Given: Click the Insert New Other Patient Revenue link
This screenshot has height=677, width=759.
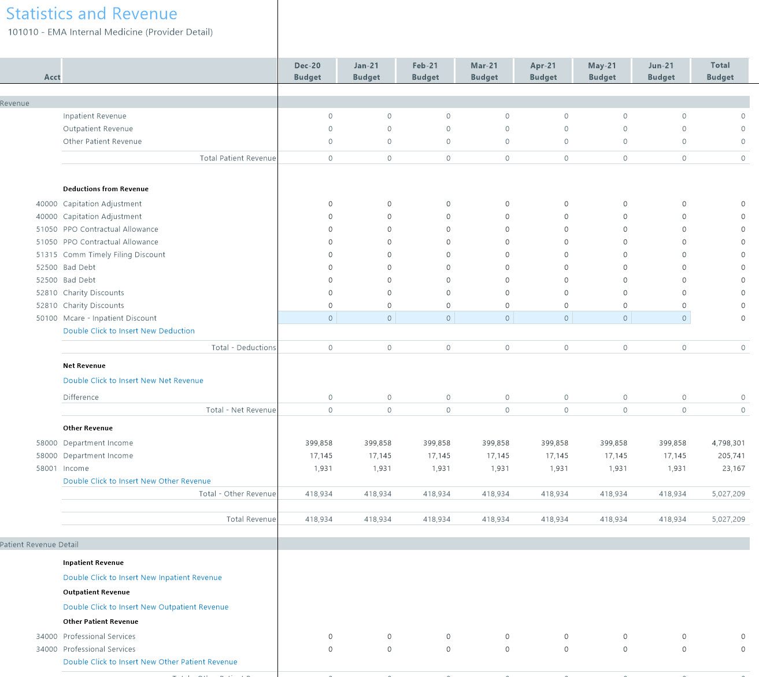Looking at the screenshot, I should coord(150,661).
